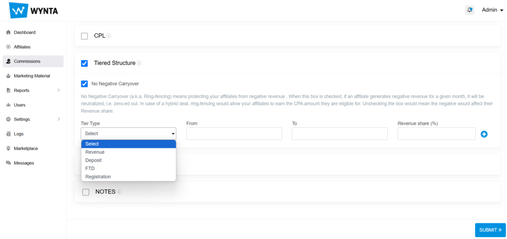This screenshot has height=239, width=507.
Task: Click the WYNTA logo
Action: click(x=34, y=10)
